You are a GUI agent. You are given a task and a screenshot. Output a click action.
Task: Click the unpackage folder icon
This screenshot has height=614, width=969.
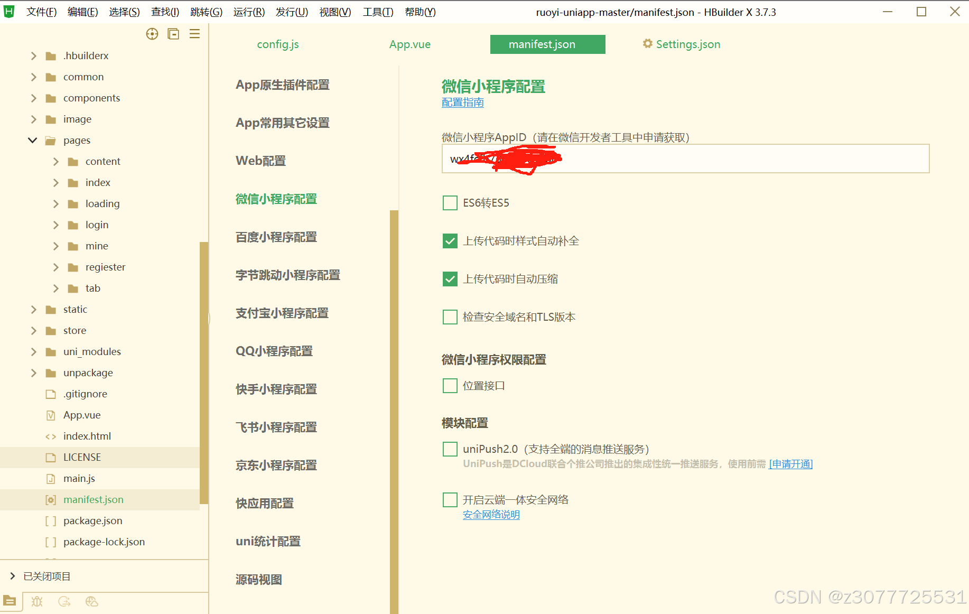51,373
